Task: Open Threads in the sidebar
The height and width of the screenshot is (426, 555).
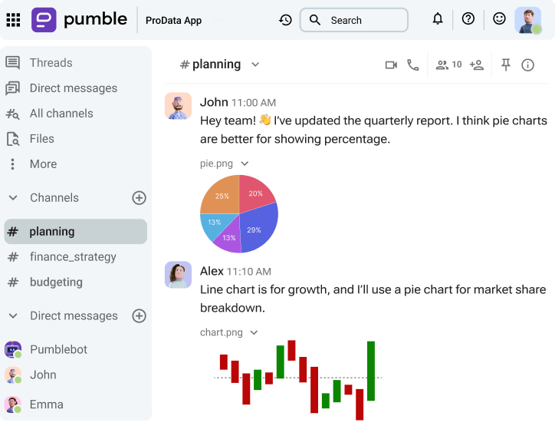Action: coord(51,63)
